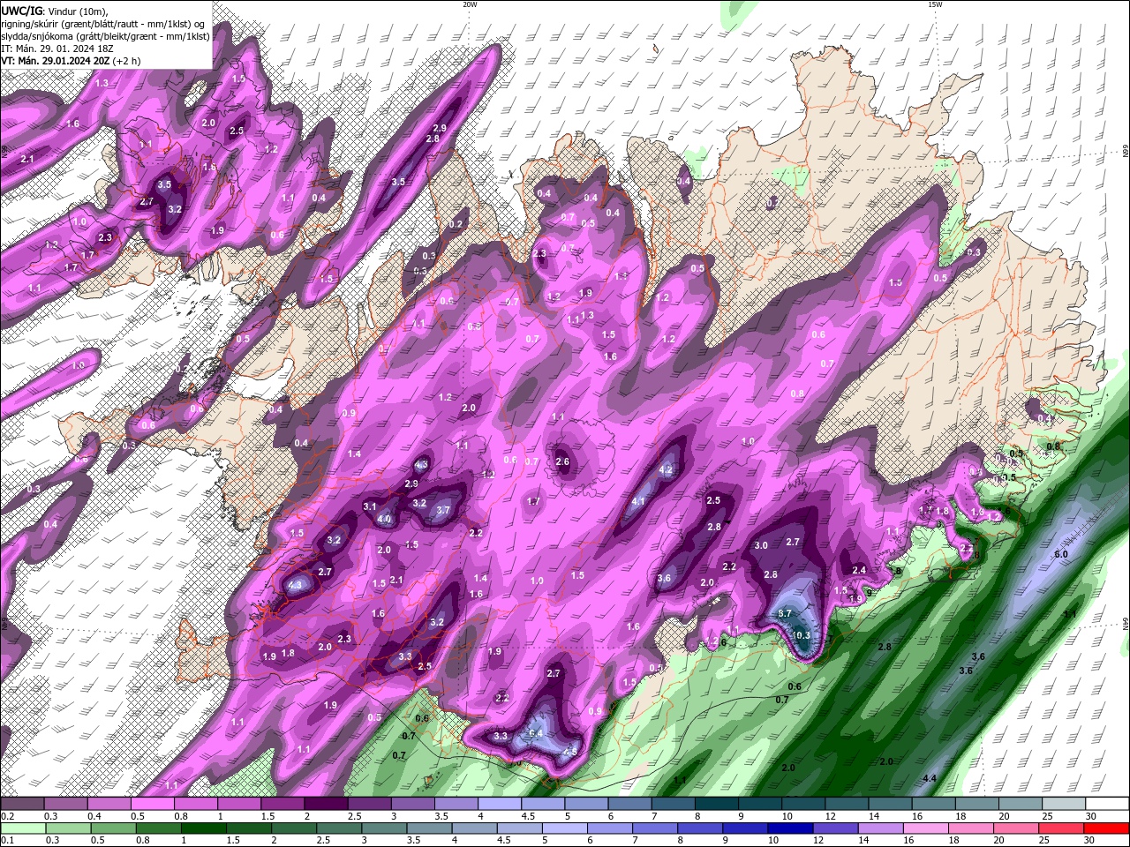Viewport: 1130px width, 847px height.
Task: Click the '3.0' snow value on the map
Action: coord(761,545)
